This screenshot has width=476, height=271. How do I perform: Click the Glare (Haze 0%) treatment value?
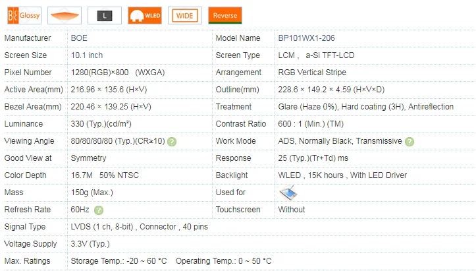coord(366,106)
